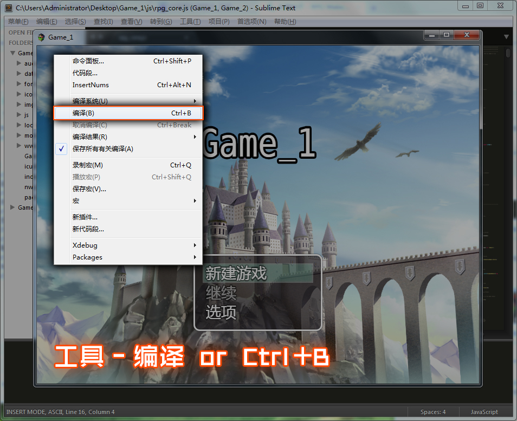
Task: Open the 菜单(F) menu in menu bar
Action: (x=18, y=22)
